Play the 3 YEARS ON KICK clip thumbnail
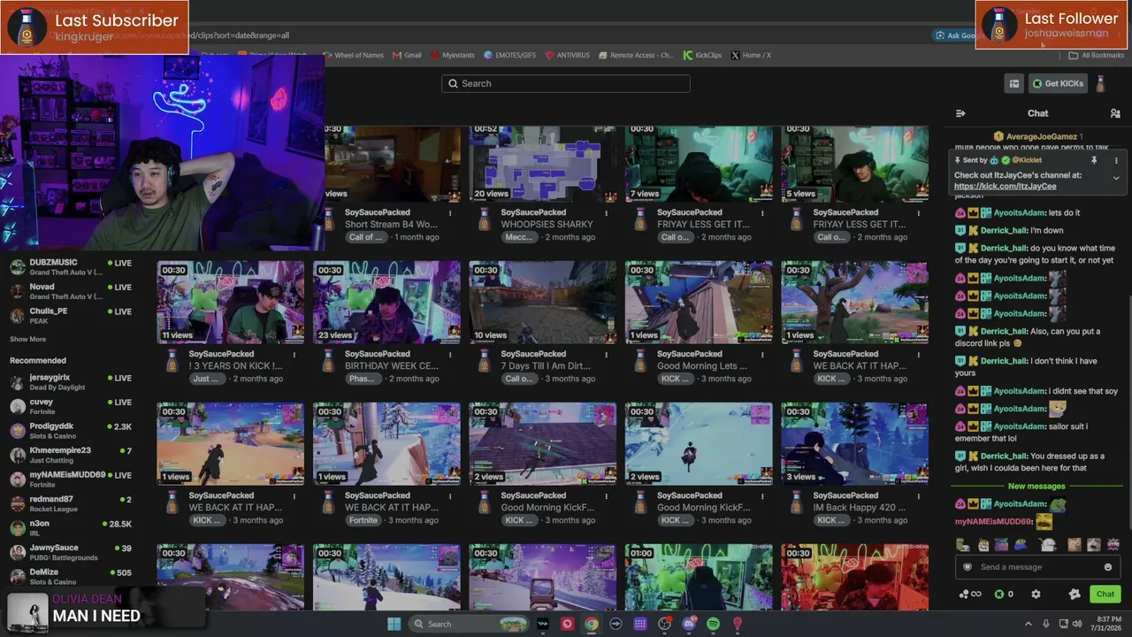This screenshot has height=637, width=1132. pyautogui.click(x=230, y=302)
